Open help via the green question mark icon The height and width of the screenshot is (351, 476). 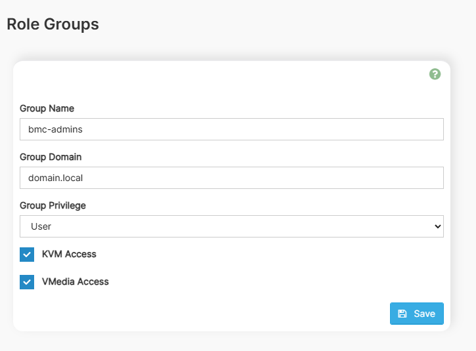435,74
